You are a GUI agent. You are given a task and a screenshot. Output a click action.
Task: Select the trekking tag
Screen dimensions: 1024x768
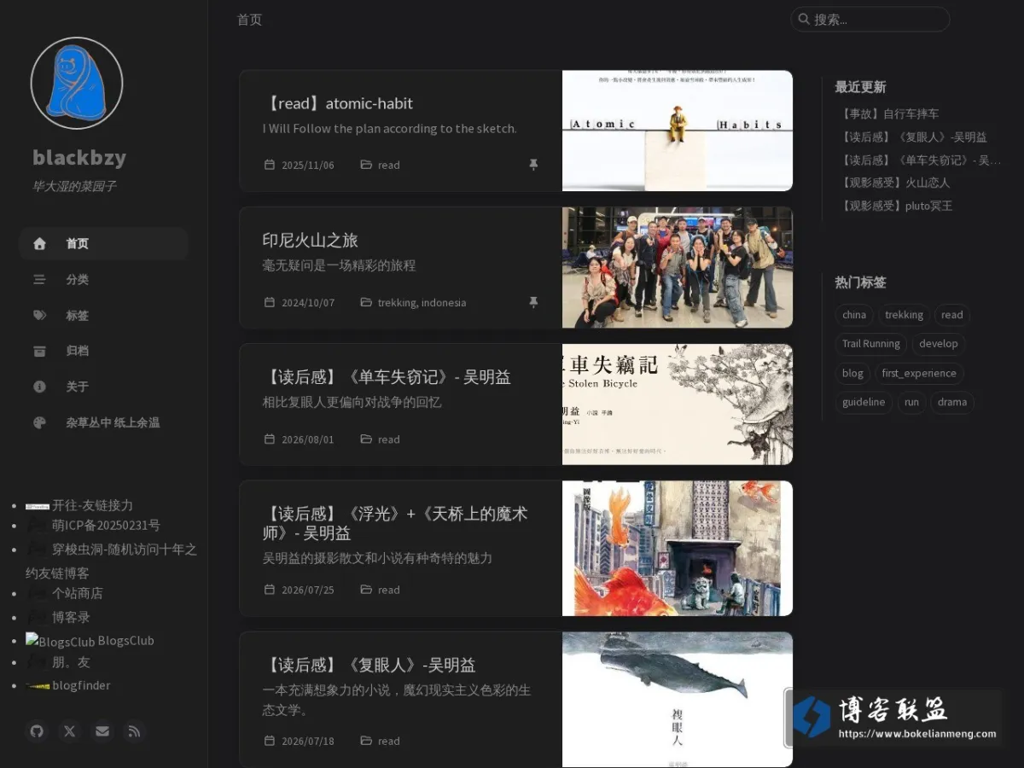tap(904, 315)
